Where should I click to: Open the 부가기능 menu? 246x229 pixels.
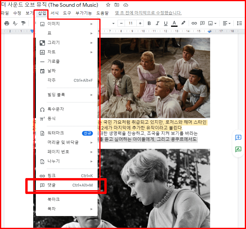pos(84,13)
